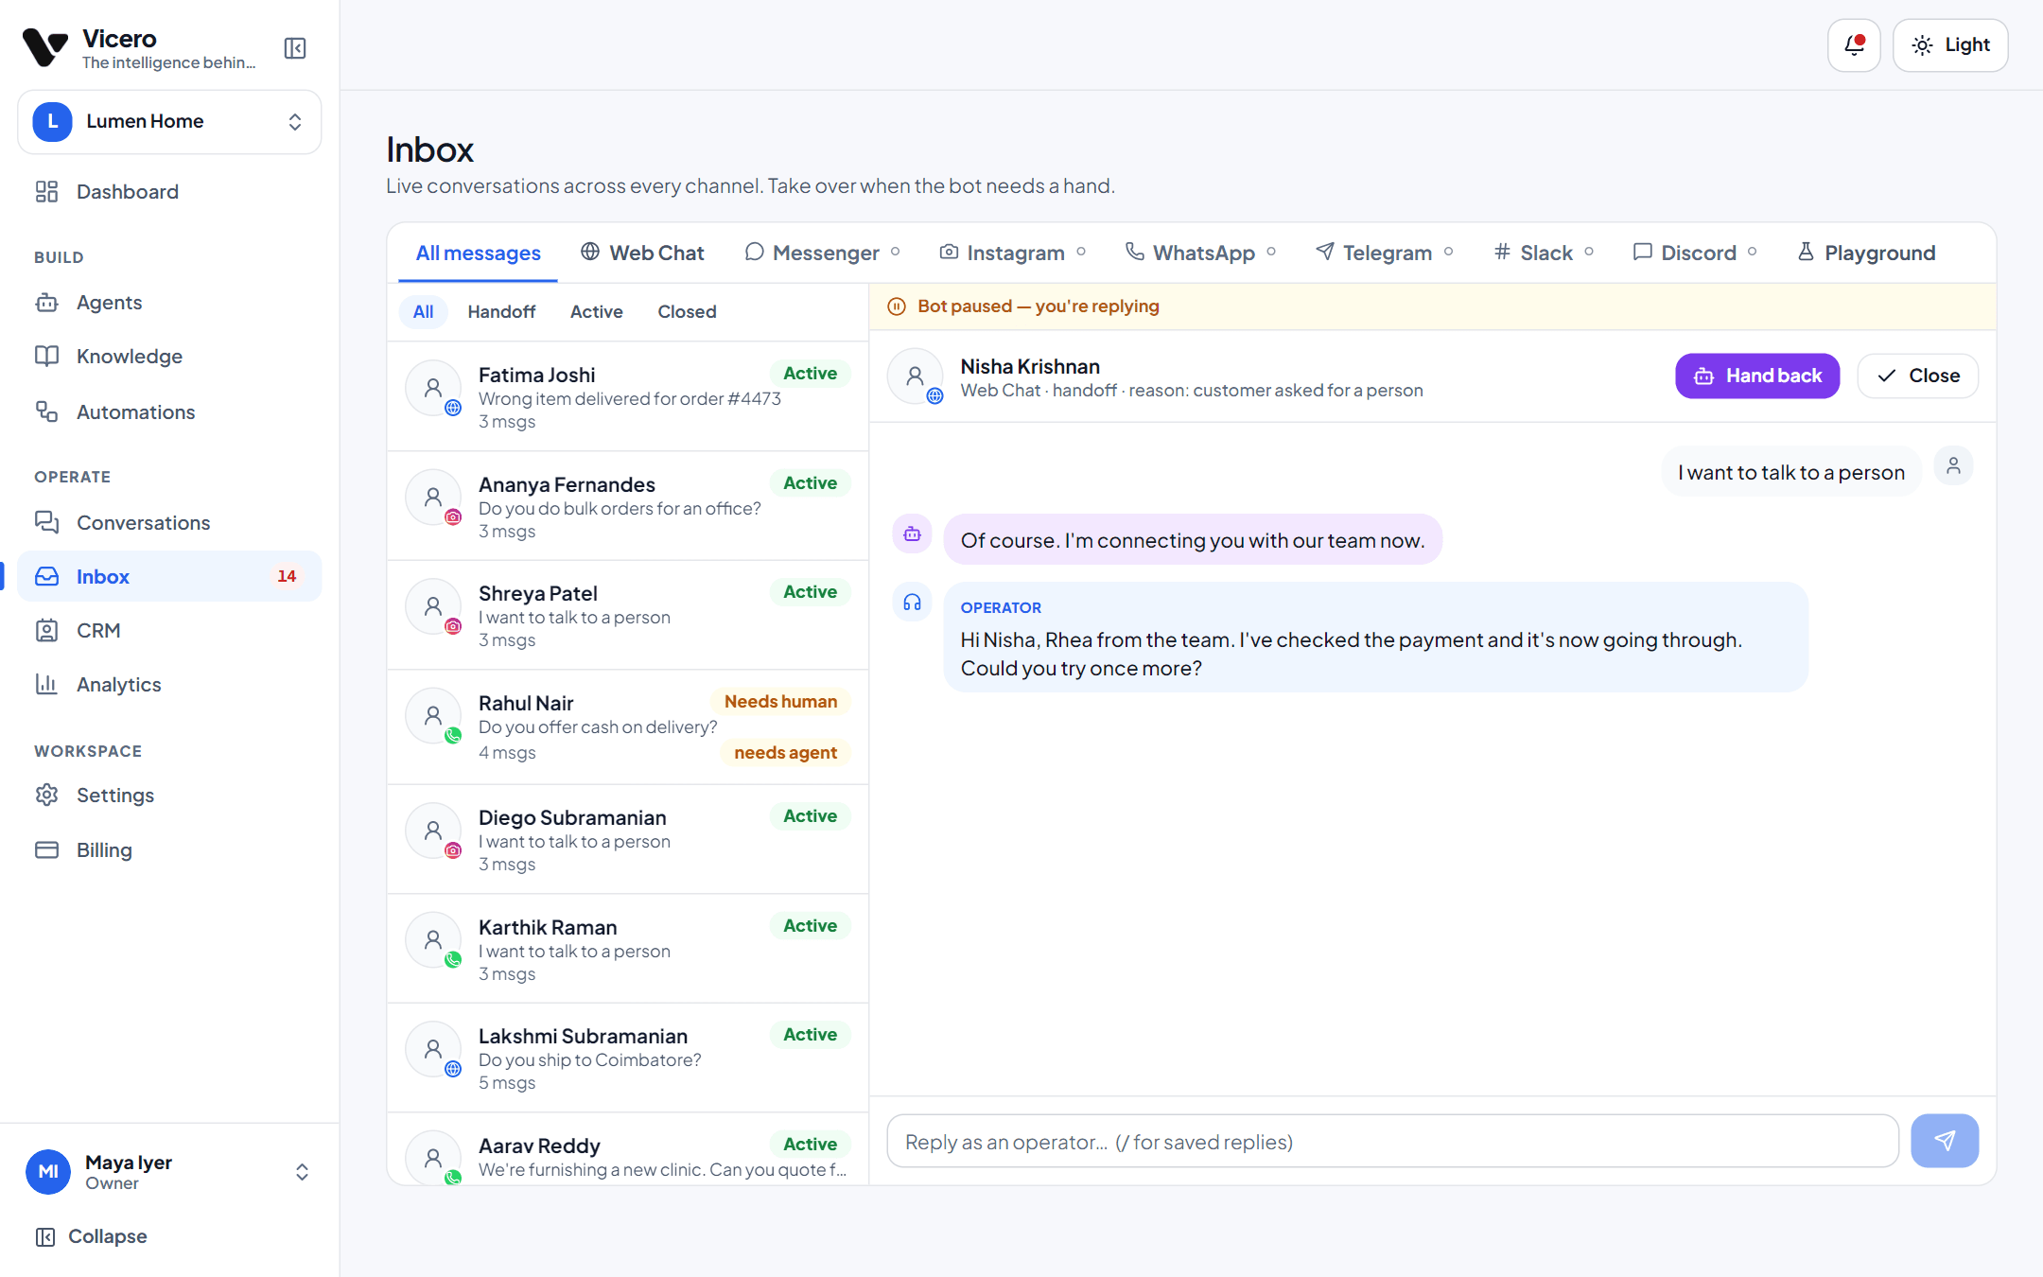
Task: Switch to the Discord channel tab
Action: click(1695, 254)
